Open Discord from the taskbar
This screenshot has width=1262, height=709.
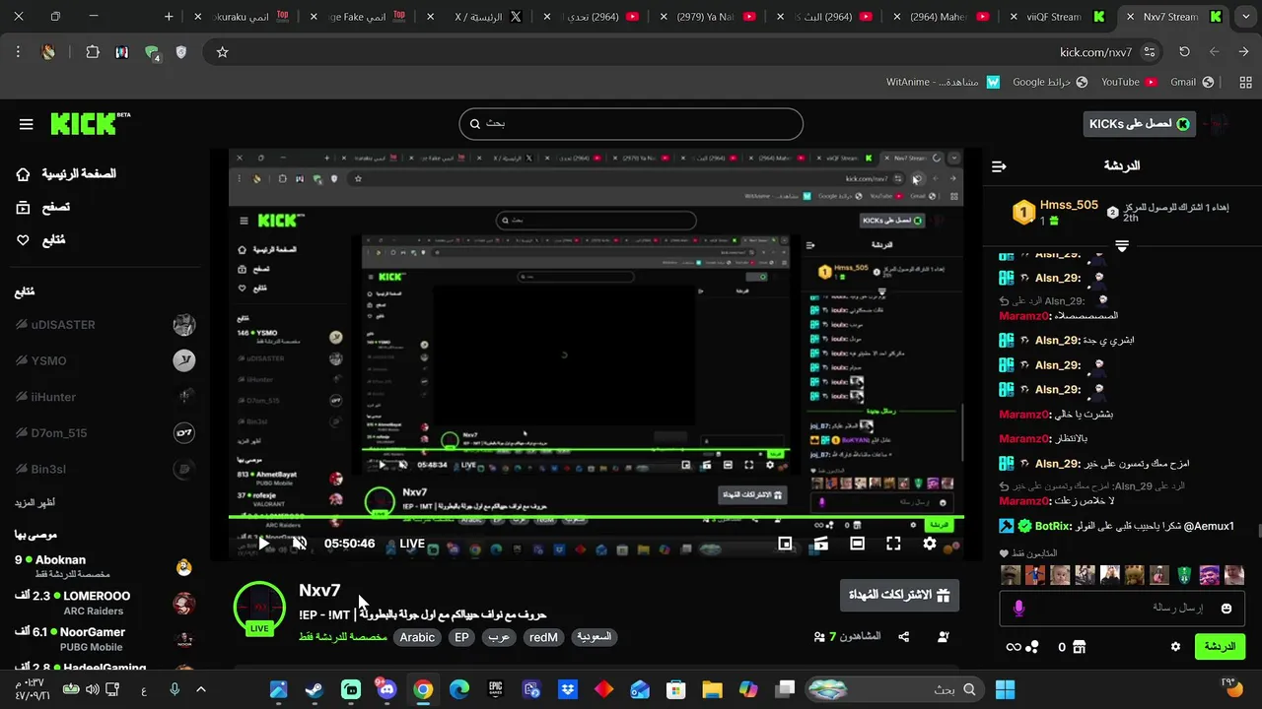point(386,689)
